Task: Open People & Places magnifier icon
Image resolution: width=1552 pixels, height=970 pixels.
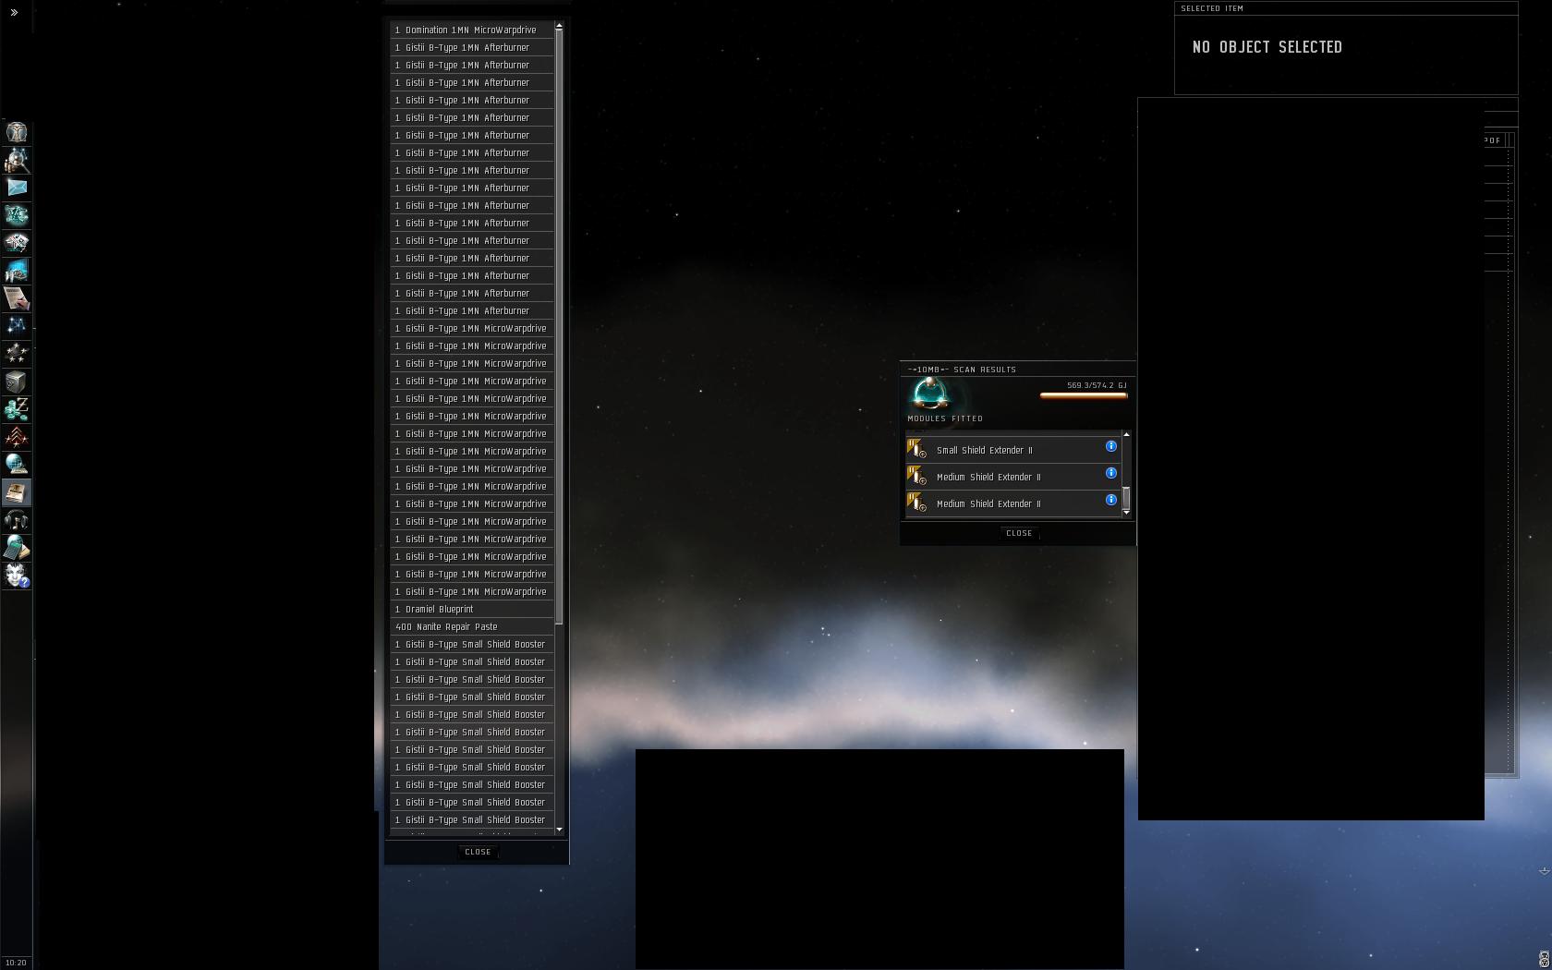Action: click(17, 160)
